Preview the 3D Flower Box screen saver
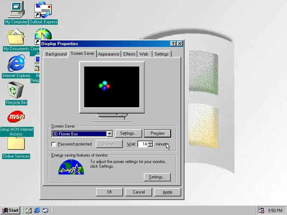 click(x=157, y=133)
